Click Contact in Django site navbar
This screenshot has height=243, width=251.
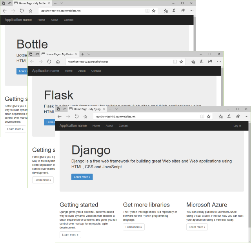pyautogui.click(x=124, y=125)
